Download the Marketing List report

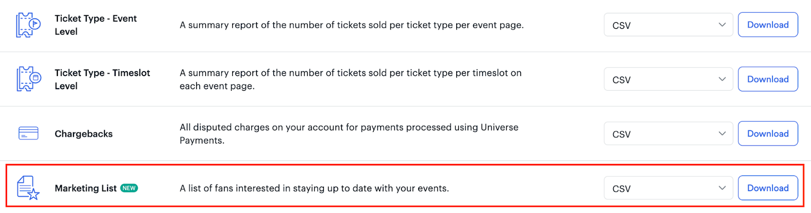tap(768, 188)
